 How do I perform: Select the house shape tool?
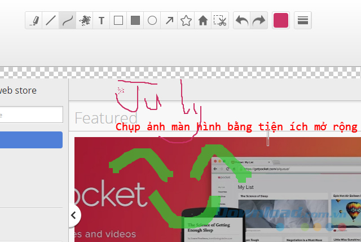click(x=203, y=20)
